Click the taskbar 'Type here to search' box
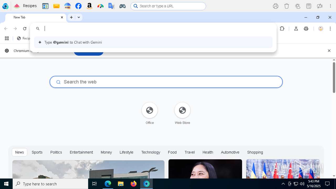 point(50,184)
